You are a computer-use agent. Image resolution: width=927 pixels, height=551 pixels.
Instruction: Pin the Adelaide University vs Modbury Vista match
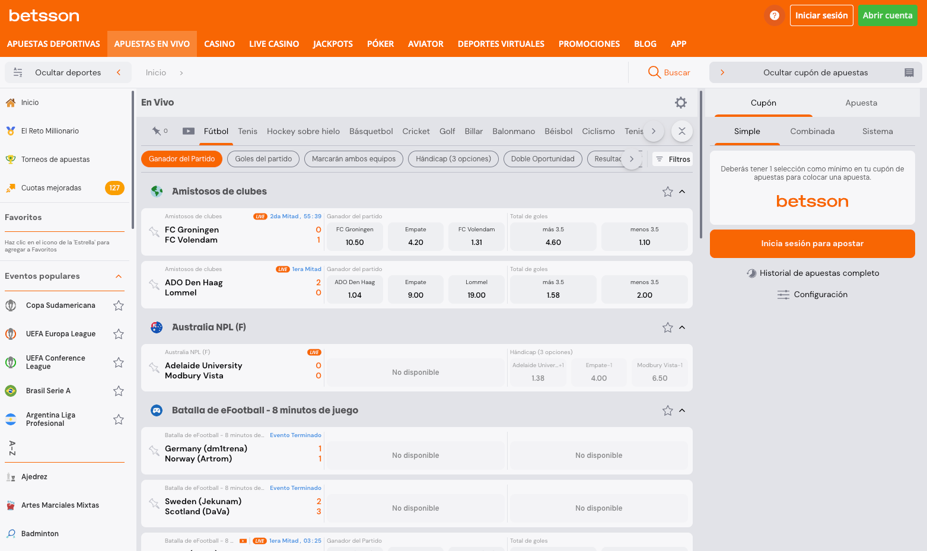coord(154,368)
